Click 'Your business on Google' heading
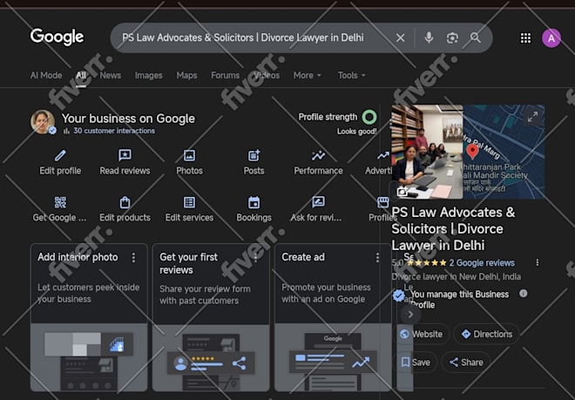Screen dimensions: 575x400 [x=128, y=119]
